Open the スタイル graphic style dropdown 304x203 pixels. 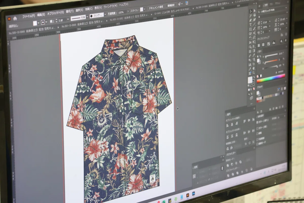tap(144, 9)
